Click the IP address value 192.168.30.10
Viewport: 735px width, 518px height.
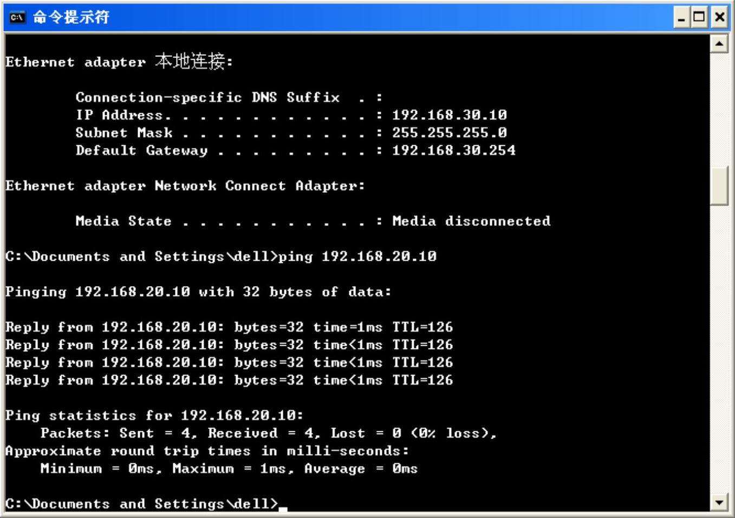[x=449, y=115]
